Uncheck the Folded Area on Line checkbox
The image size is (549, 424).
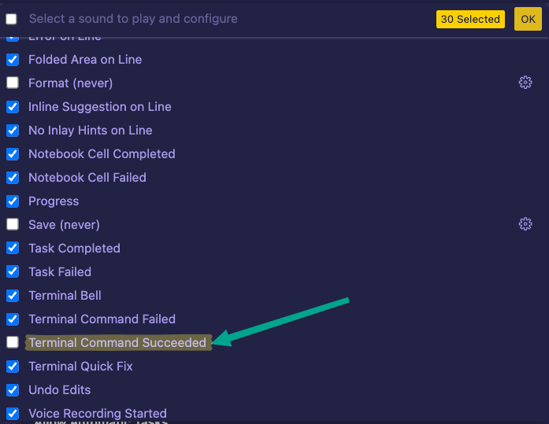[x=13, y=60]
